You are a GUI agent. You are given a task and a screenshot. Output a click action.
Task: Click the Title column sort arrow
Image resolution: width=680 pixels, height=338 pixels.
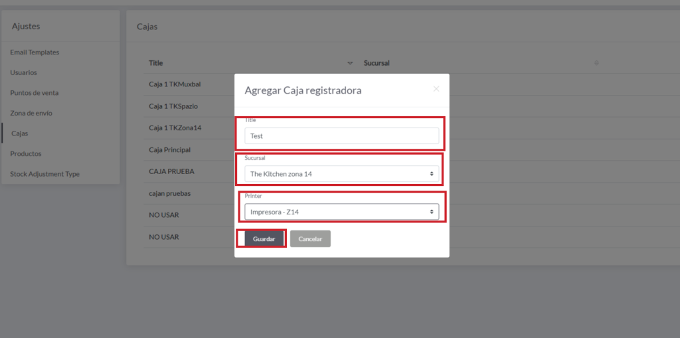click(x=350, y=64)
